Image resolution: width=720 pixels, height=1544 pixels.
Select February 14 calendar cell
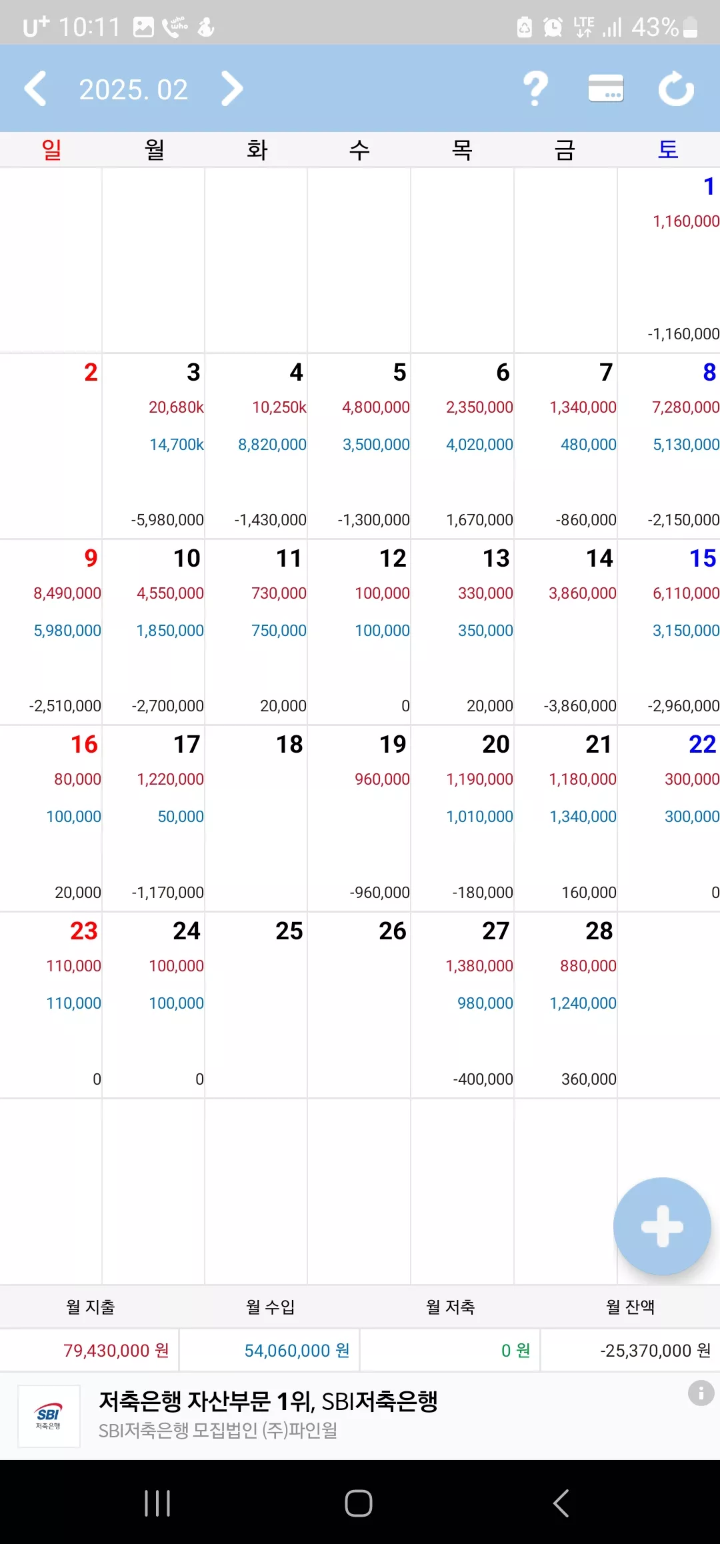pyautogui.click(x=565, y=632)
